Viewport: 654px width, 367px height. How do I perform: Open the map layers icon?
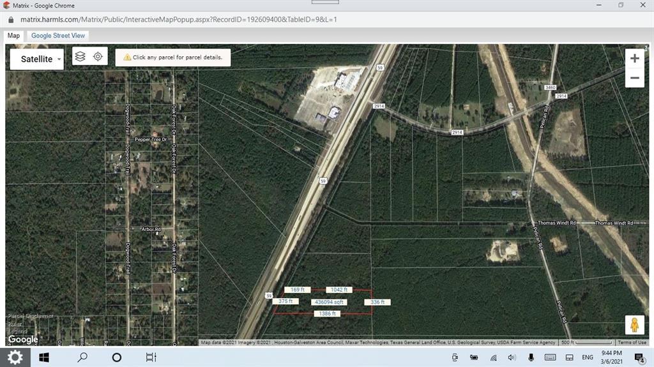(80, 56)
